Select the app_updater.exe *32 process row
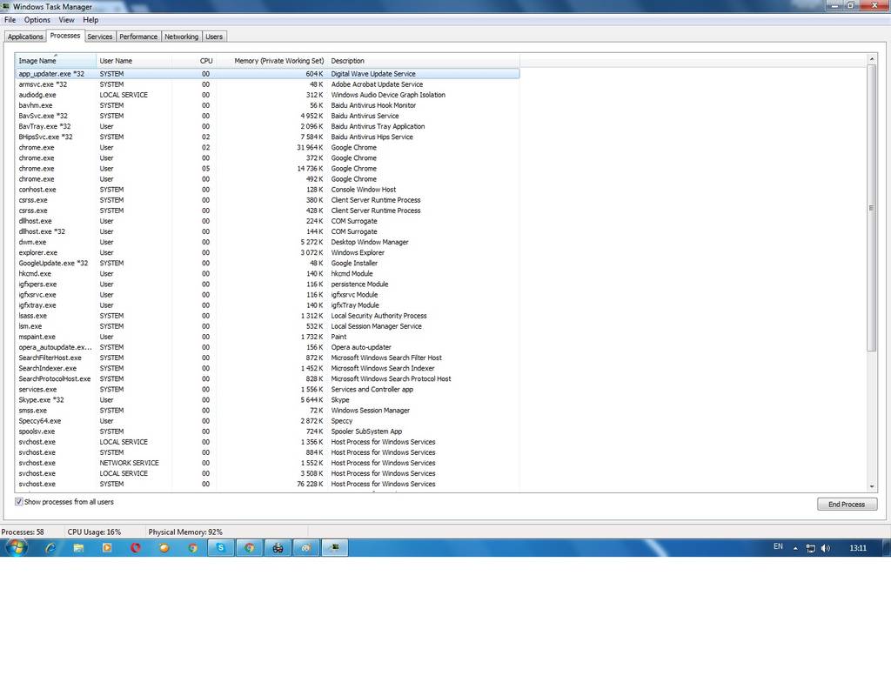 pos(267,74)
